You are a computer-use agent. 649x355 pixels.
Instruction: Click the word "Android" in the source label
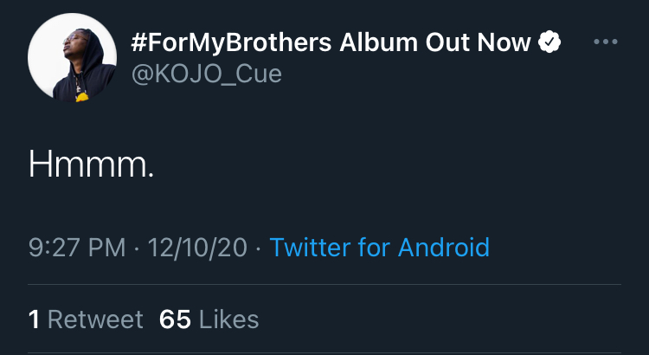pyautogui.click(x=444, y=248)
